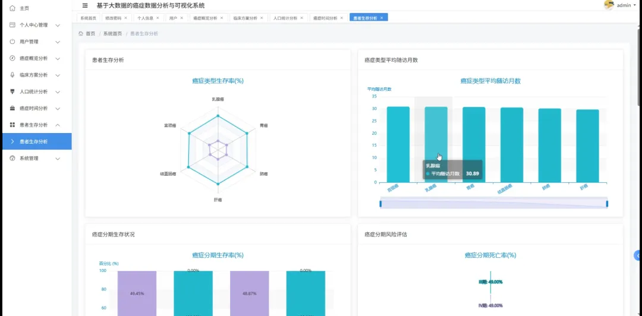The image size is (642, 316).
Task: Click the 癌症类型平均随访月数 chart title
Action: click(x=490, y=81)
